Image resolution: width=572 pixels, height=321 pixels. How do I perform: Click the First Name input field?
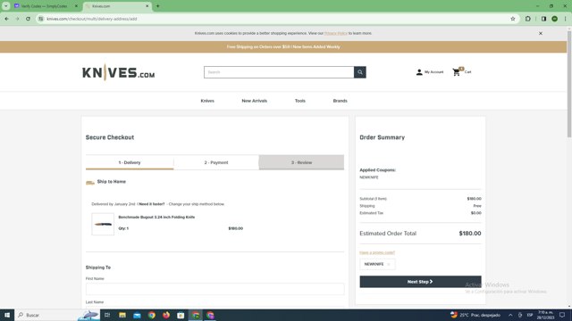pos(214,289)
